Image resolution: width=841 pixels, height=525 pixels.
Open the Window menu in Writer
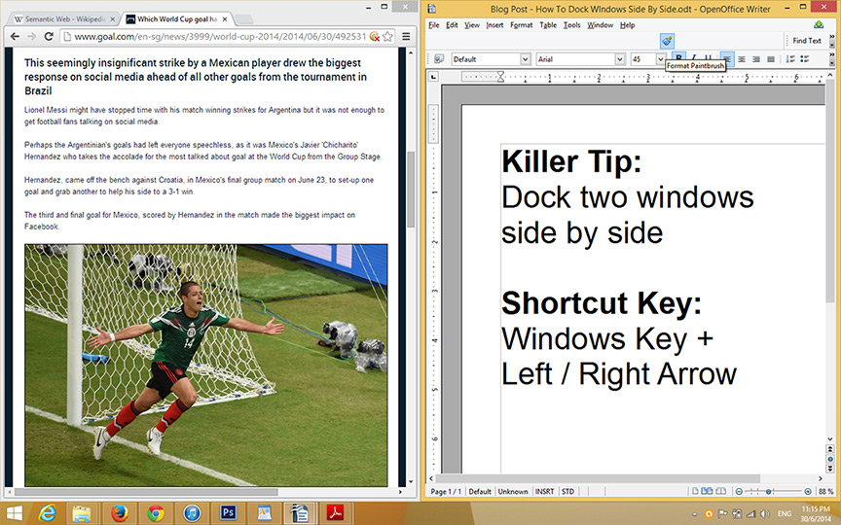click(x=601, y=25)
